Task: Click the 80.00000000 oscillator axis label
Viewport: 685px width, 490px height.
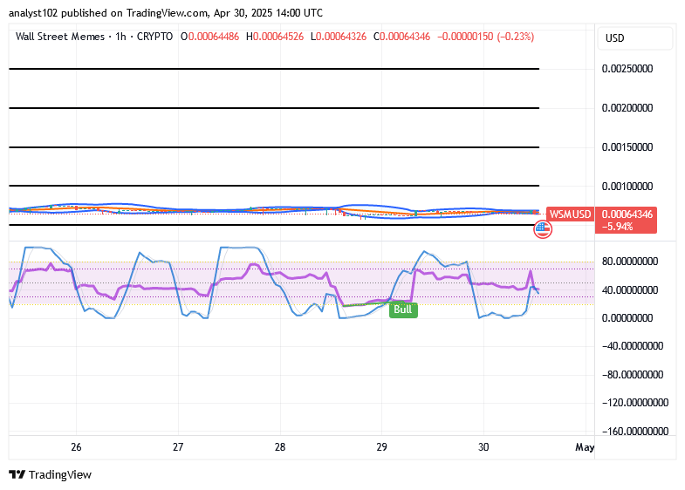Action: [x=629, y=262]
